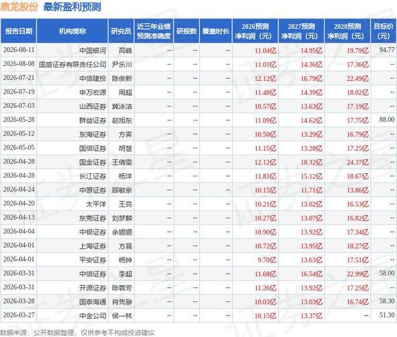Viewport: 397px width, 337px height.
Task: Select institution 国信证券
Action: click(93, 148)
